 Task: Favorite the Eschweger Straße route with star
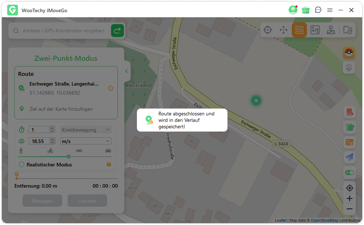(x=111, y=88)
